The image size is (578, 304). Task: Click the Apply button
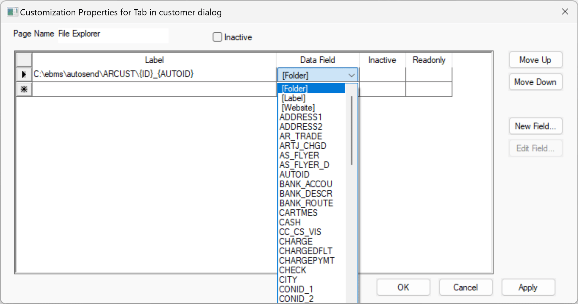[528, 287]
